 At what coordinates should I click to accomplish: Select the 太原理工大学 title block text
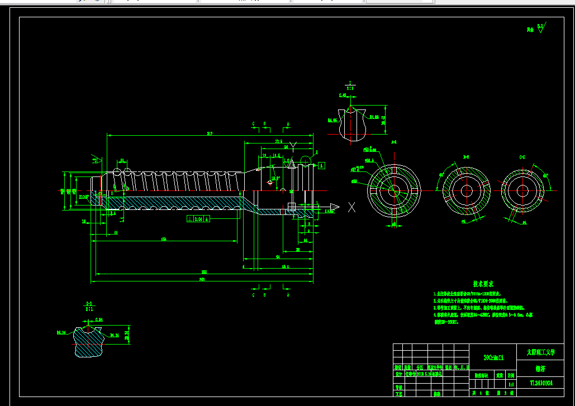[x=540, y=352]
